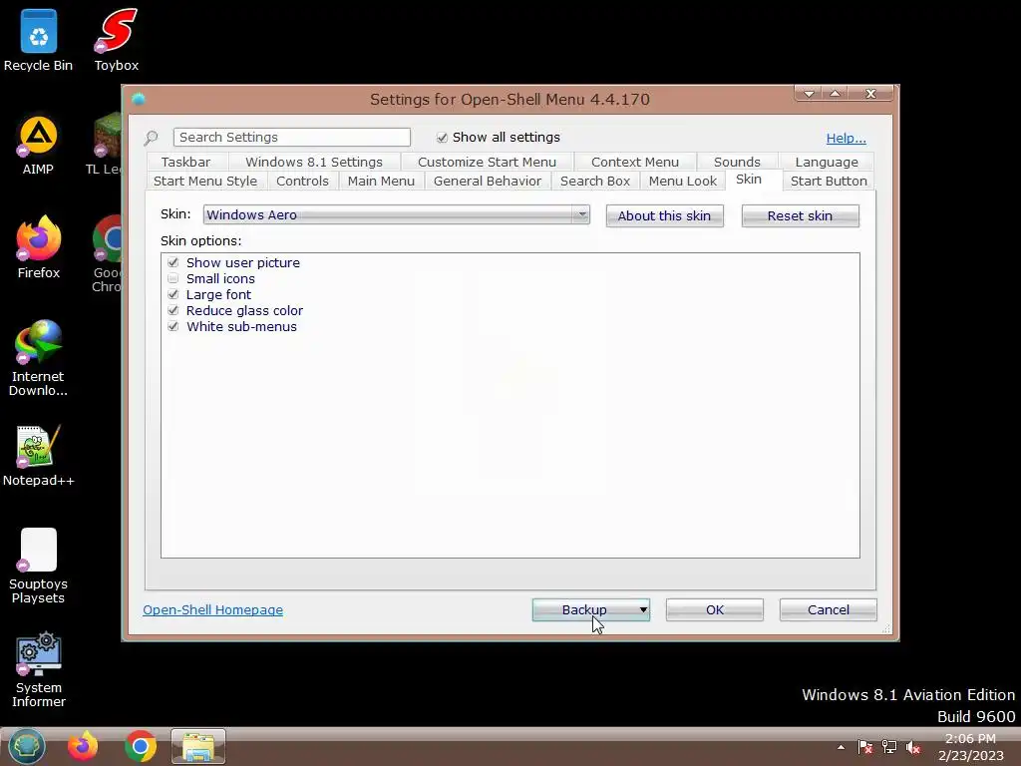
Task: Open the Start Button tab
Action: 829,182
